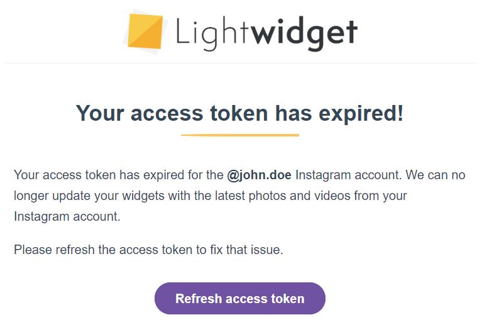Click the 'Your access token has expired!' heading
The height and width of the screenshot is (327, 482).
point(240,113)
